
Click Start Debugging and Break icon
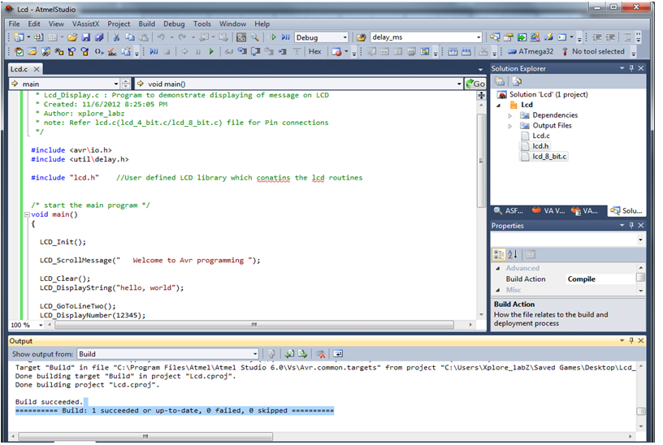tap(286, 37)
